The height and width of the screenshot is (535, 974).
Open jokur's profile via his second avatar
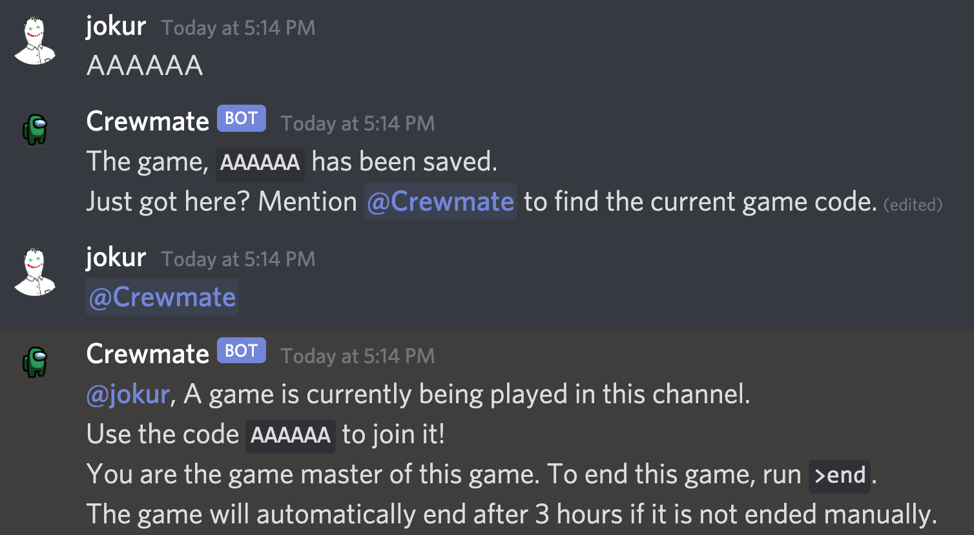click(x=36, y=270)
